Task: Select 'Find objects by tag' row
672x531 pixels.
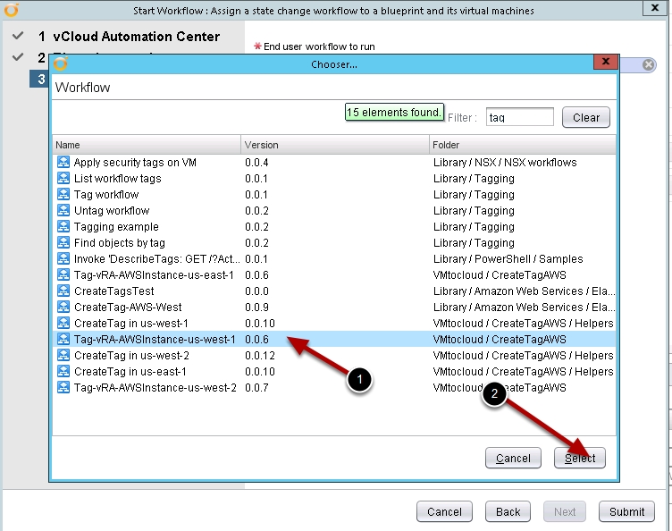Action: coord(334,242)
